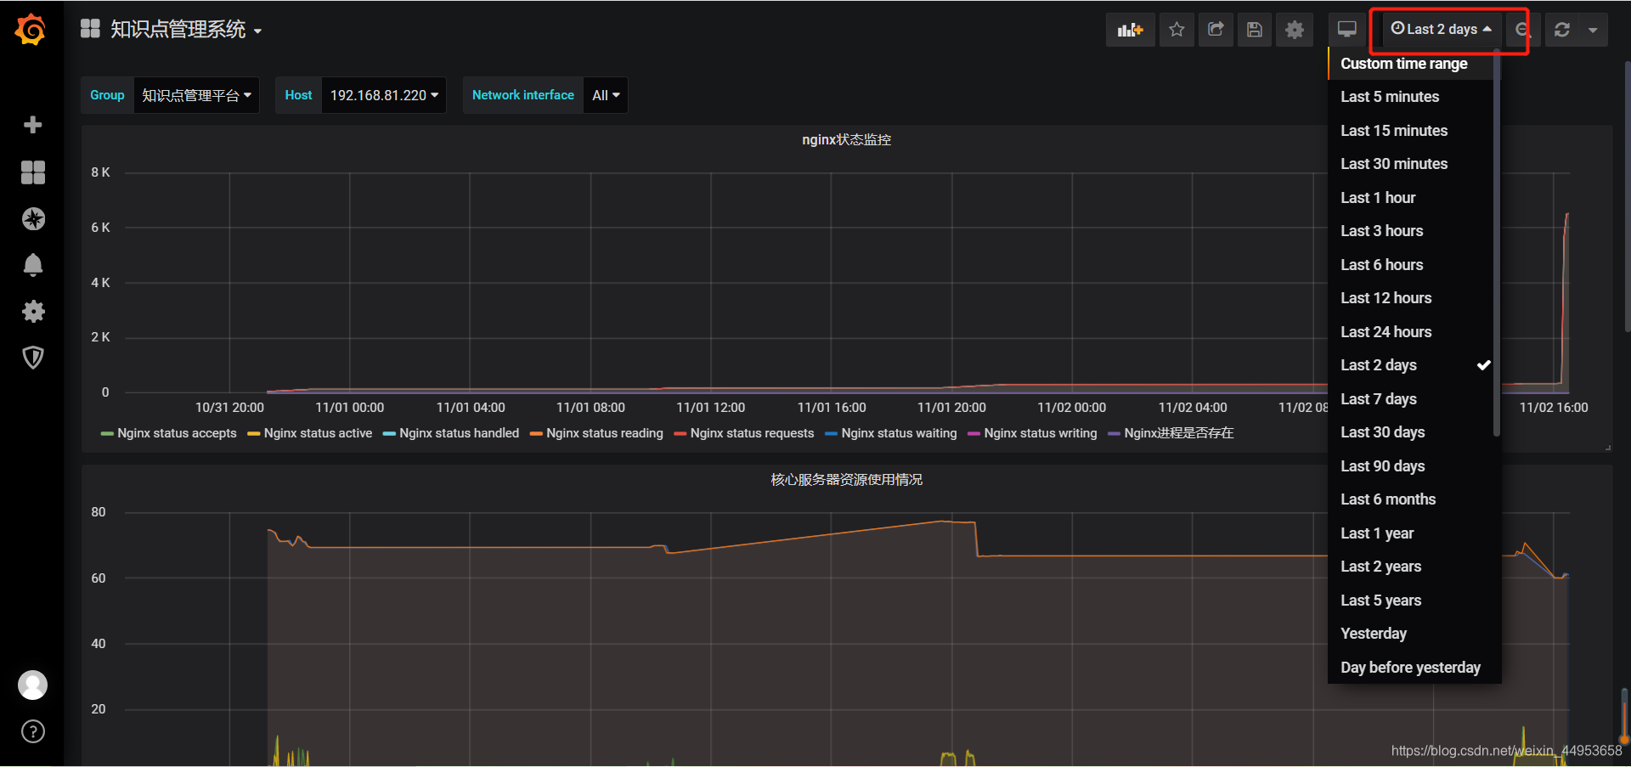1631x767 pixels.
Task: Choose Last 90 days range
Action: point(1410,466)
